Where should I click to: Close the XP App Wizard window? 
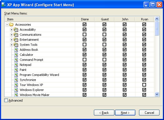pyautogui.click(x=159, y=5)
